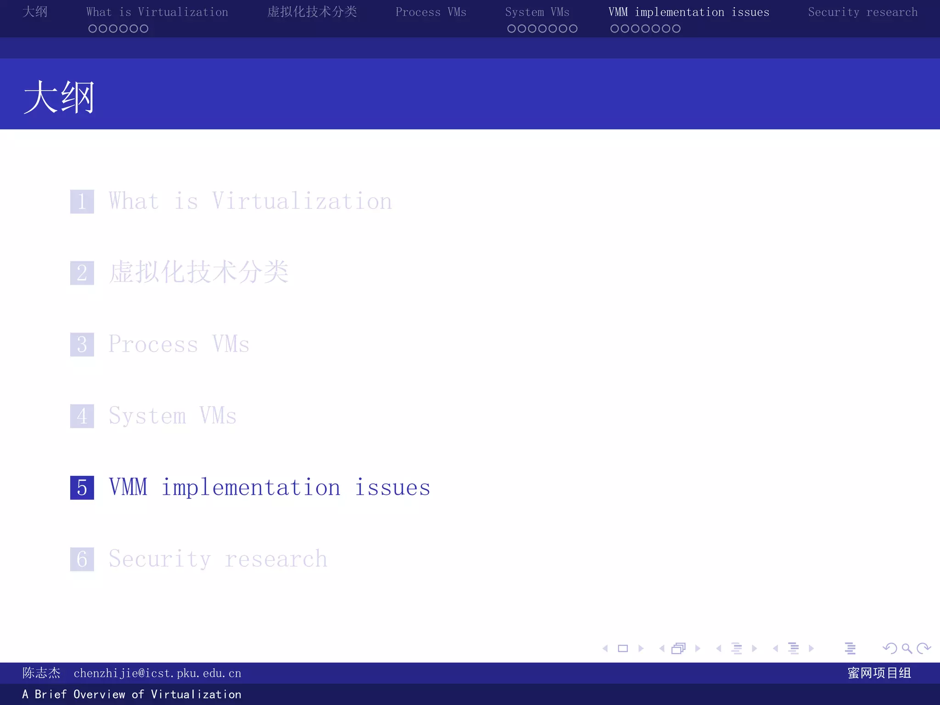Click the presentation outline icon before the undo arrow

point(850,648)
